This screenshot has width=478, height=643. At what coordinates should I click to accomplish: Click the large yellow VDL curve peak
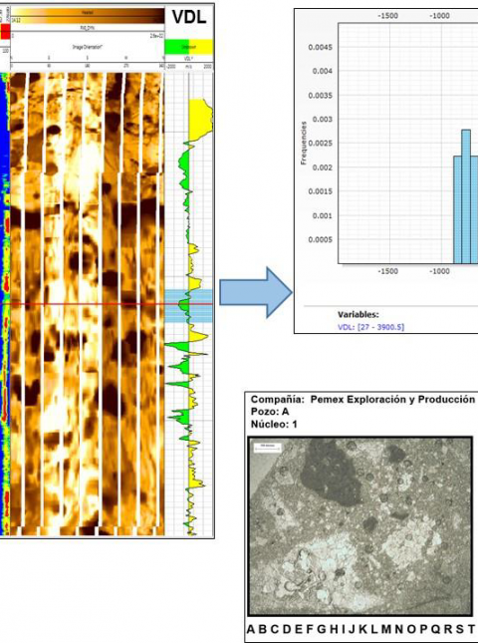click(x=201, y=120)
